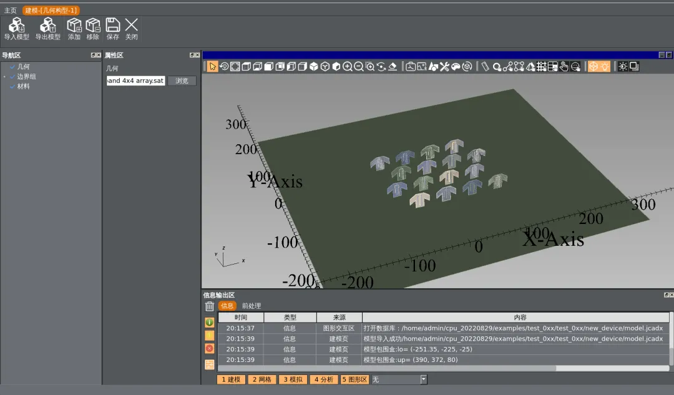Toggle the 材料 checkmark in navigation tree
Viewport: 674px width, 395px height.
coord(12,87)
